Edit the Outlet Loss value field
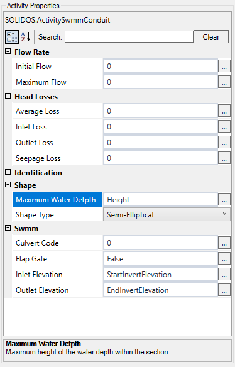The height and width of the screenshot is (367, 235). tap(161, 142)
